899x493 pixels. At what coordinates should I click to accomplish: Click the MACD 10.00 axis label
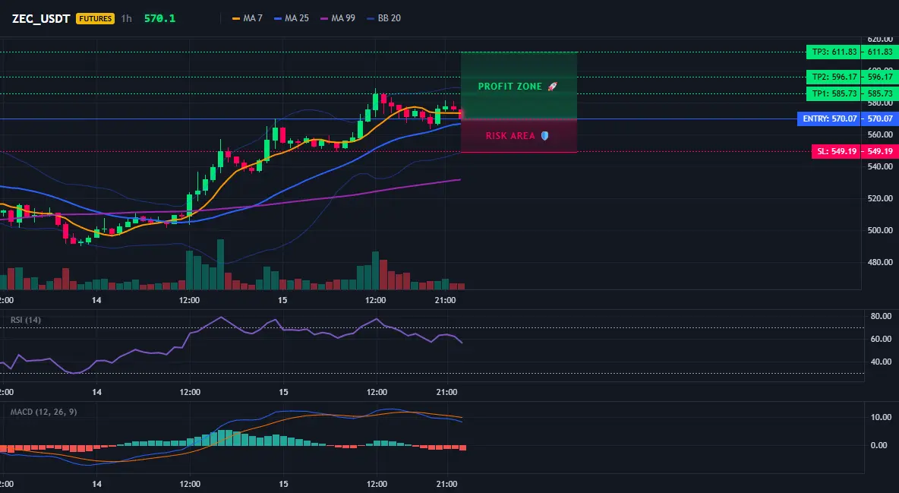coord(881,417)
